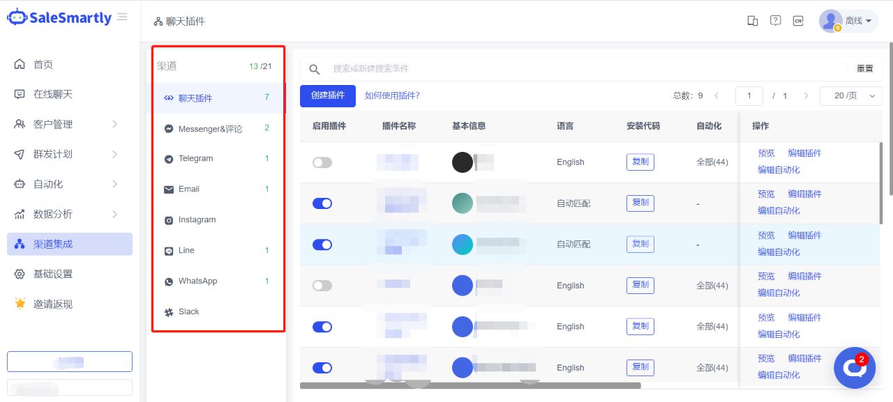Click the 邀请返现 star icon
This screenshot has width=893, height=402.
pyautogui.click(x=20, y=304)
